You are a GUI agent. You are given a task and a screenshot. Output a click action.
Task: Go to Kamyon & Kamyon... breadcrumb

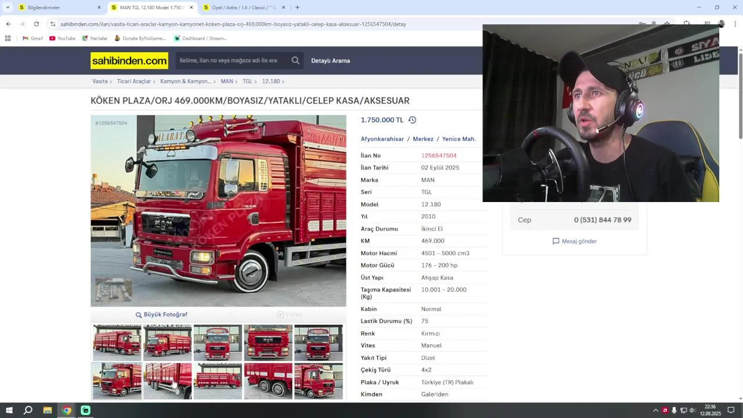[x=186, y=81]
